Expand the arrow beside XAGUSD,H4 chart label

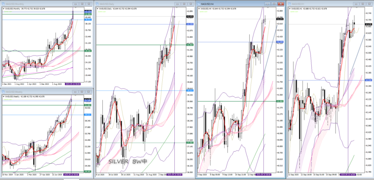(x=199, y=8)
